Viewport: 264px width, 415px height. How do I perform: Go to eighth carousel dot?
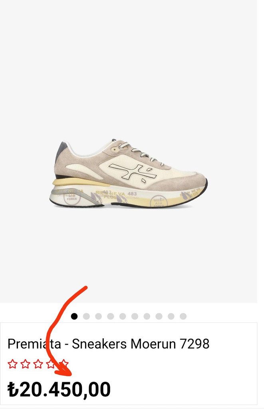[x=159, y=316]
